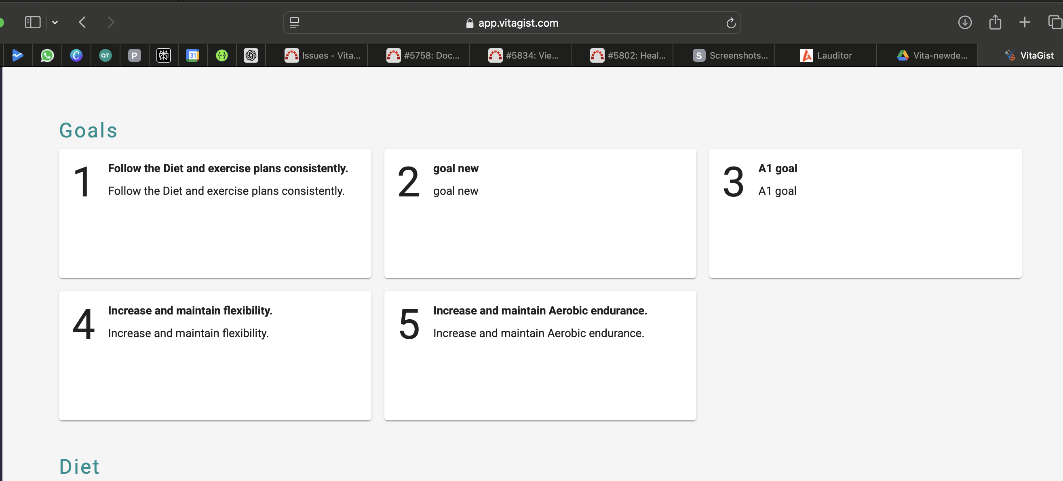Viewport: 1063px width, 481px height.
Task: Expand the sidebar options dropdown chevron
Action: pos(55,23)
